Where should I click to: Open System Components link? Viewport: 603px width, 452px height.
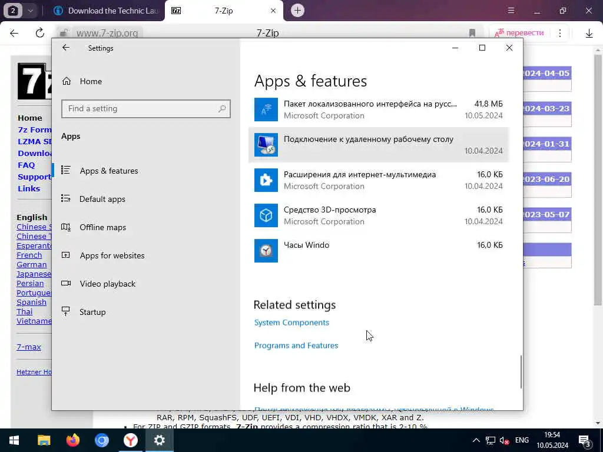pyautogui.click(x=291, y=323)
